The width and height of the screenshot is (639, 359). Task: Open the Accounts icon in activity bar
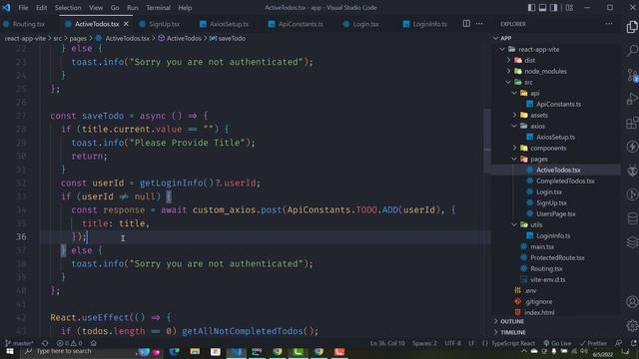tap(632, 302)
